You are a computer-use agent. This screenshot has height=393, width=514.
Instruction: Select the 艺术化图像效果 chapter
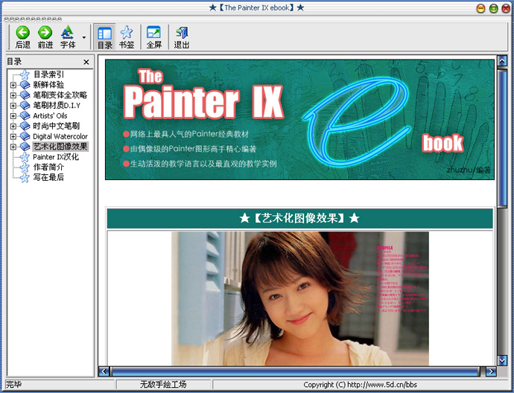pyautogui.click(x=60, y=147)
